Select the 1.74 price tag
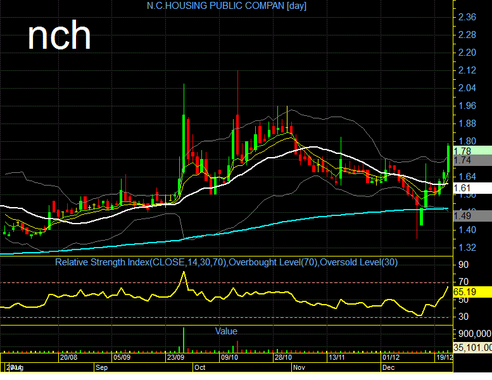The width and height of the screenshot is (492, 380). tap(472, 160)
